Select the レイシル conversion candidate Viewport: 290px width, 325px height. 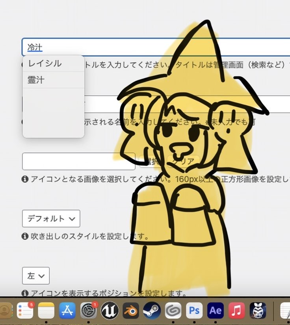45,64
